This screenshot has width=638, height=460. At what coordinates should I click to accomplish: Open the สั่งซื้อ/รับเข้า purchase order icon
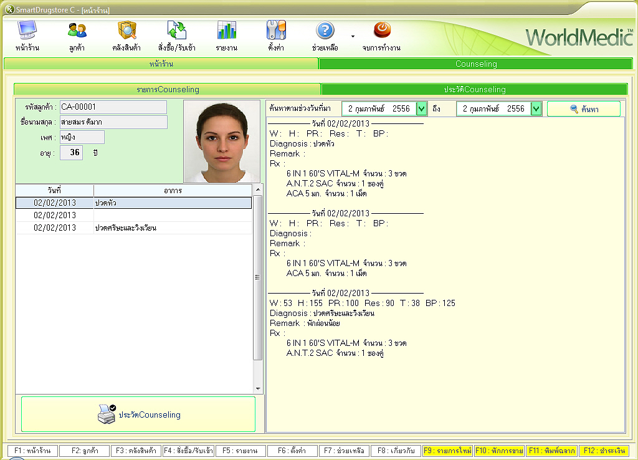click(177, 31)
